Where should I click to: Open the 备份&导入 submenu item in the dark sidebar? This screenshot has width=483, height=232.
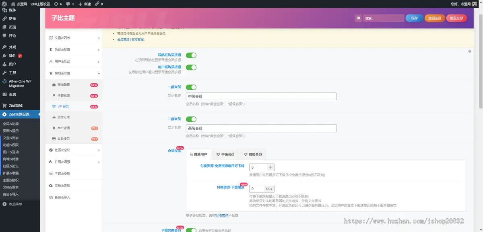(x=11, y=194)
